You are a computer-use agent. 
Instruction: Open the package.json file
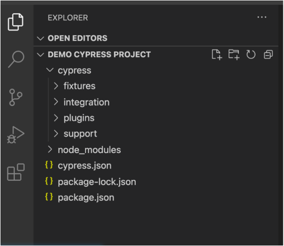point(86,198)
